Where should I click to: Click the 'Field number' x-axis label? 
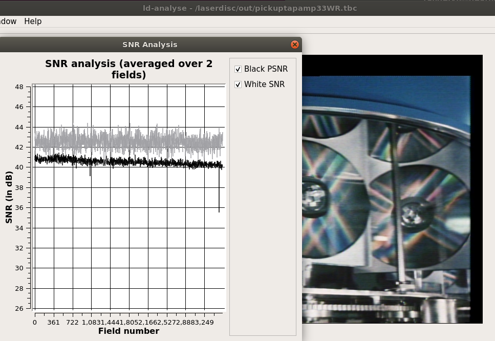(x=128, y=331)
